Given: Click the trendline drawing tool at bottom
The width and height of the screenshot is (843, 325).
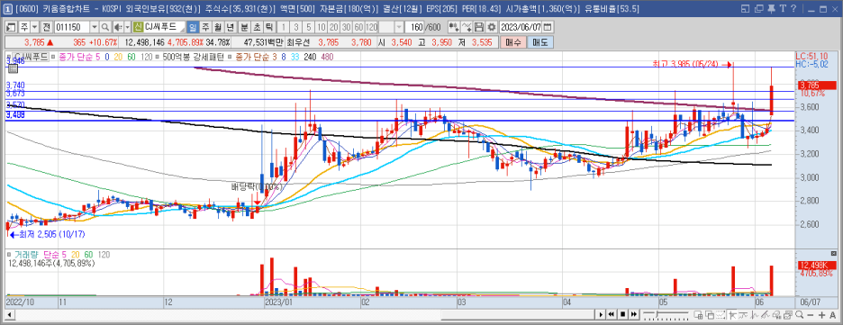Looking at the screenshot, I should [x=766, y=314].
